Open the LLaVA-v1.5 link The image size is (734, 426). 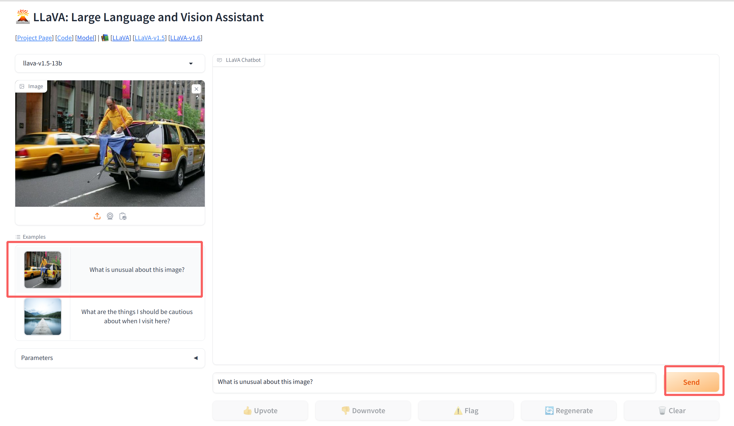(x=149, y=38)
